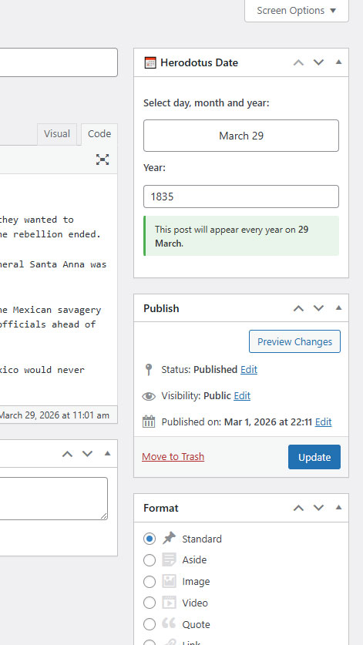Open the March 29 date picker

(x=241, y=136)
